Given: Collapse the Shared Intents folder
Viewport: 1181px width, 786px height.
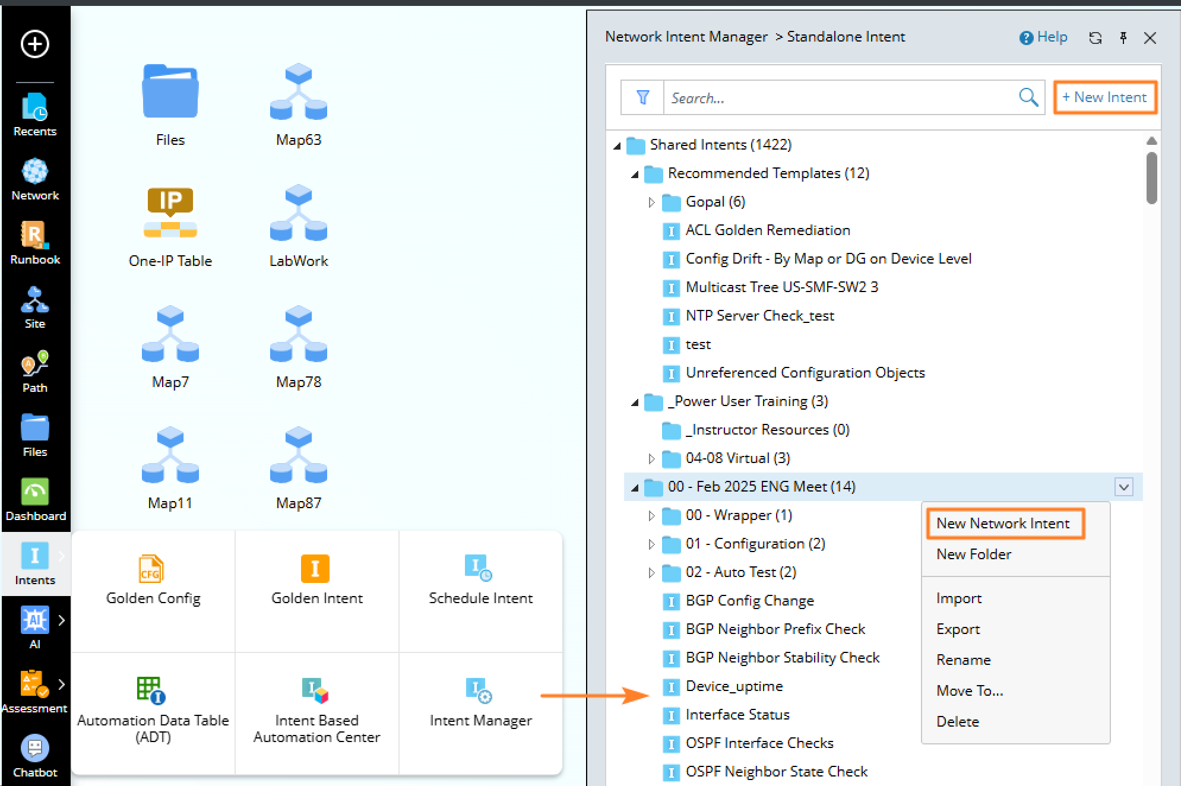Looking at the screenshot, I should click(x=618, y=145).
